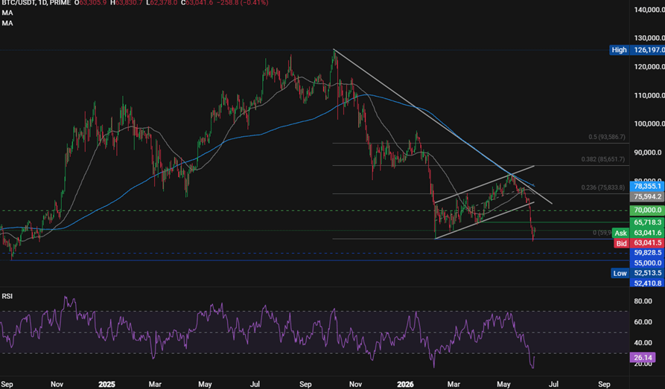Click the purple 26.14 RSI value label
Screen dimensions: 665x389
[x=643, y=358]
